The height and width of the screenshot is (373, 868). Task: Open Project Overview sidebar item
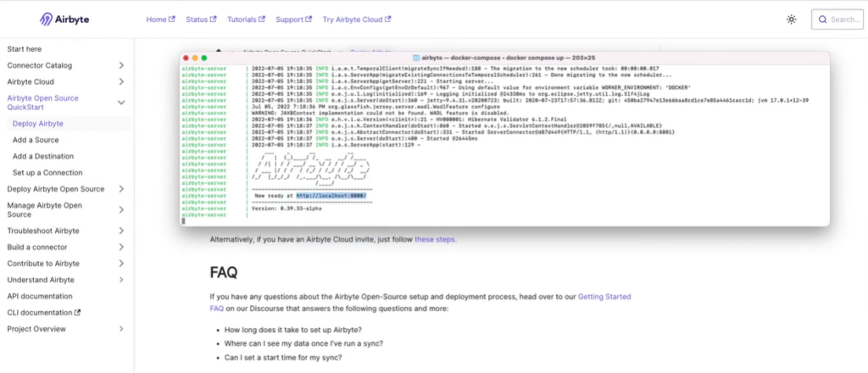pyautogui.click(x=36, y=329)
